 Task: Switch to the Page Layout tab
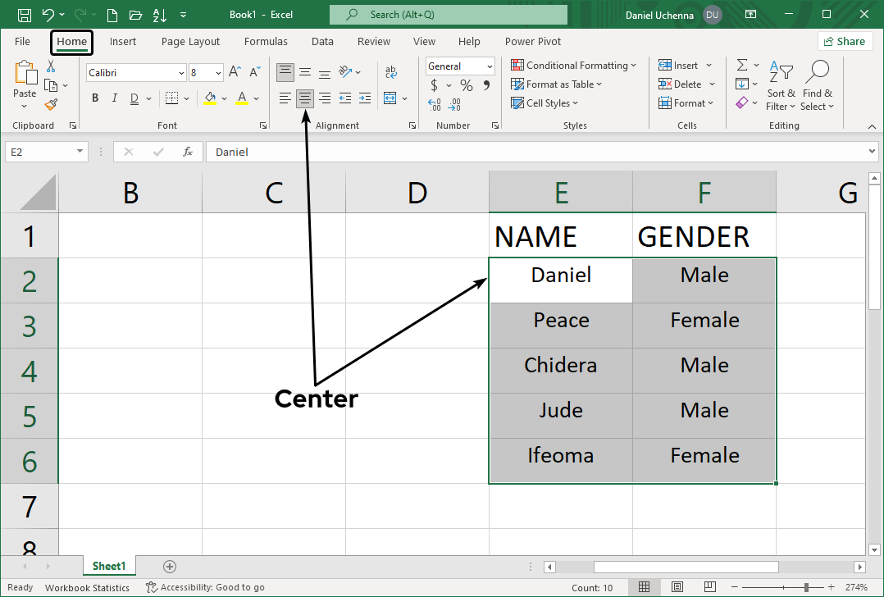coord(190,42)
